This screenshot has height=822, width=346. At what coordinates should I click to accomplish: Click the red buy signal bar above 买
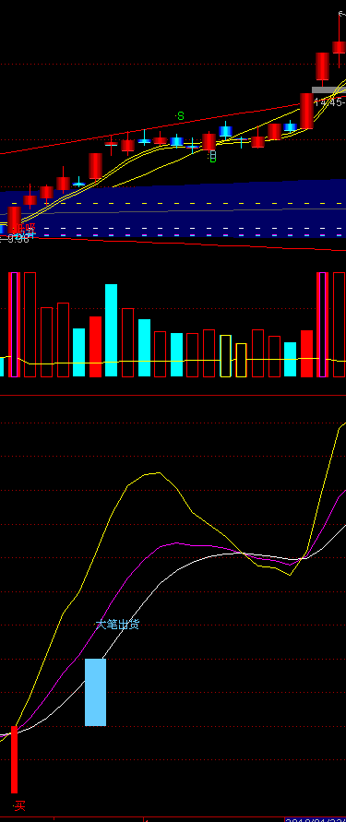point(14,759)
